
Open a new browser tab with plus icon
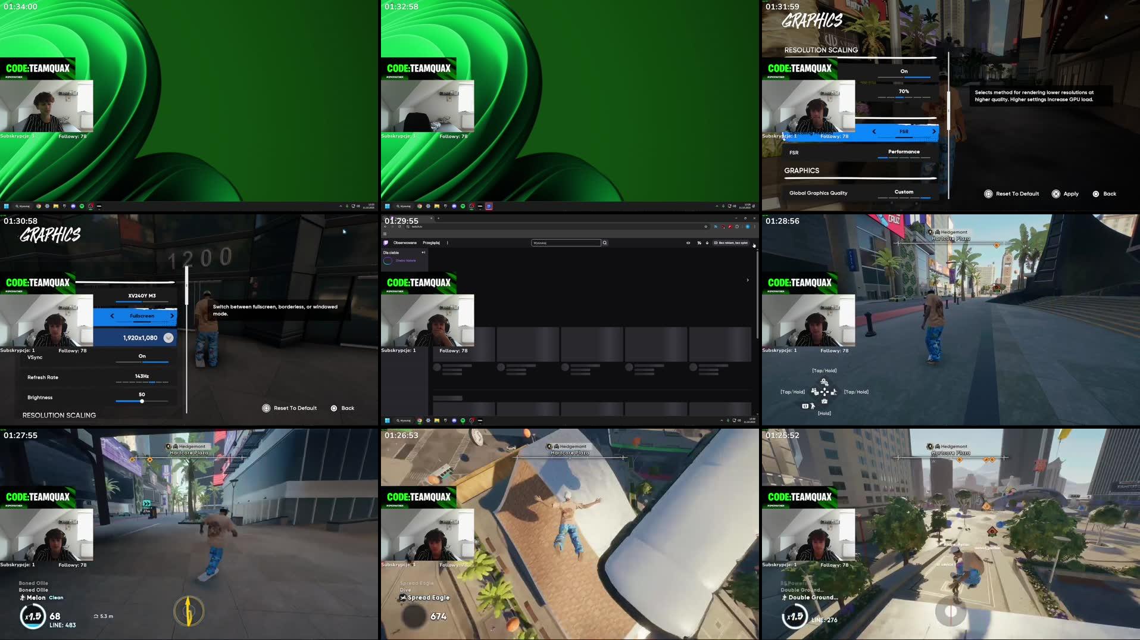click(438, 218)
